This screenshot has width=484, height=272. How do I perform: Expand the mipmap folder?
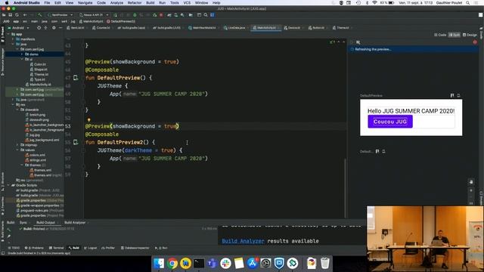coord(17,145)
